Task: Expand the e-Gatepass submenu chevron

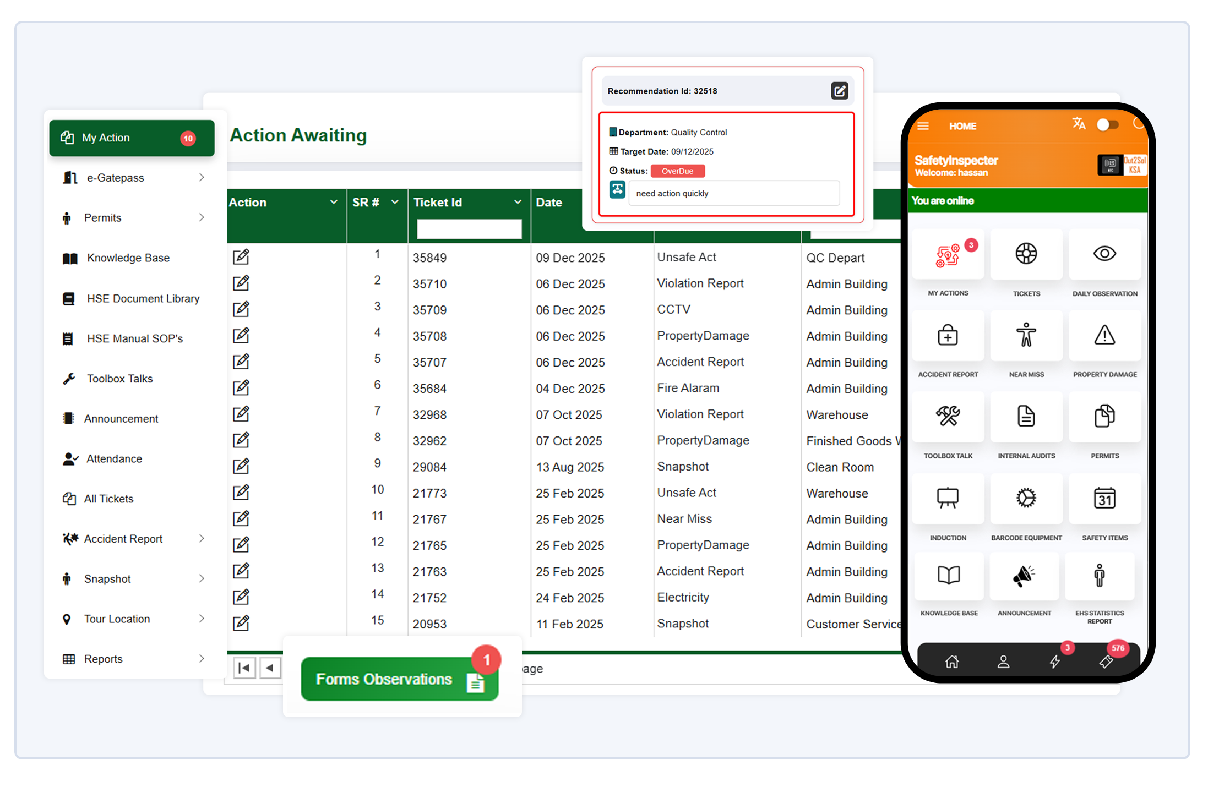Action: click(x=202, y=177)
